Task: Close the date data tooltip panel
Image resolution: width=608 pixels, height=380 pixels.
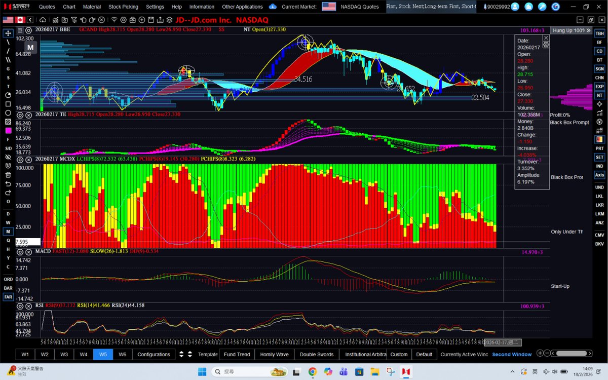Action: click(x=546, y=37)
